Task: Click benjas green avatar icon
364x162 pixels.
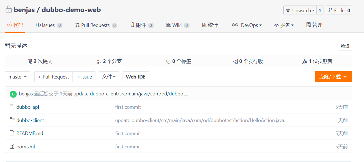Action: tap(13, 94)
